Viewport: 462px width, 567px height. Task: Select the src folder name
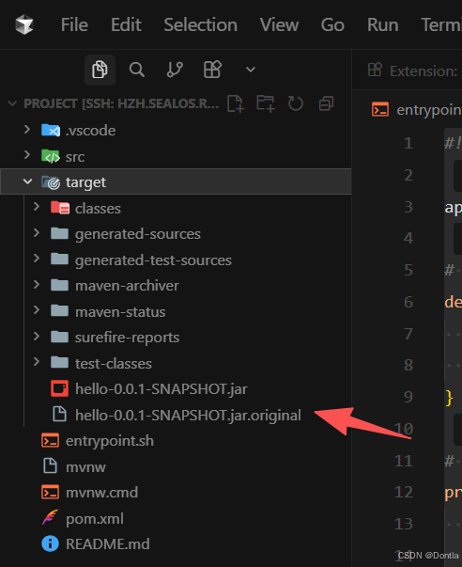[75, 157]
